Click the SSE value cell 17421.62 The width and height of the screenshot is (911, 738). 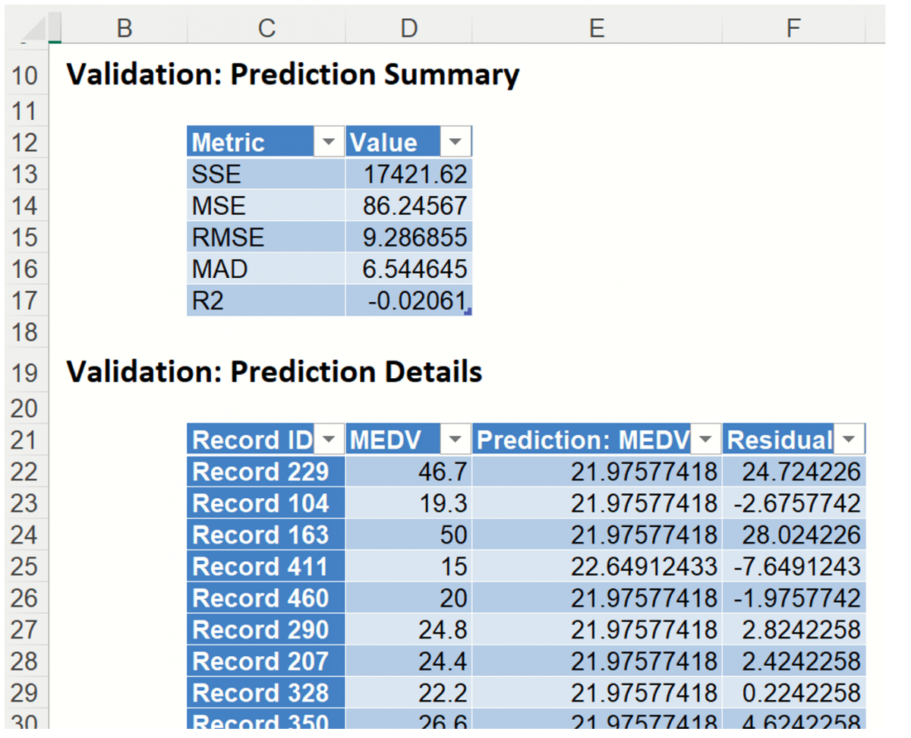pyautogui.click(x=408, y=175)
